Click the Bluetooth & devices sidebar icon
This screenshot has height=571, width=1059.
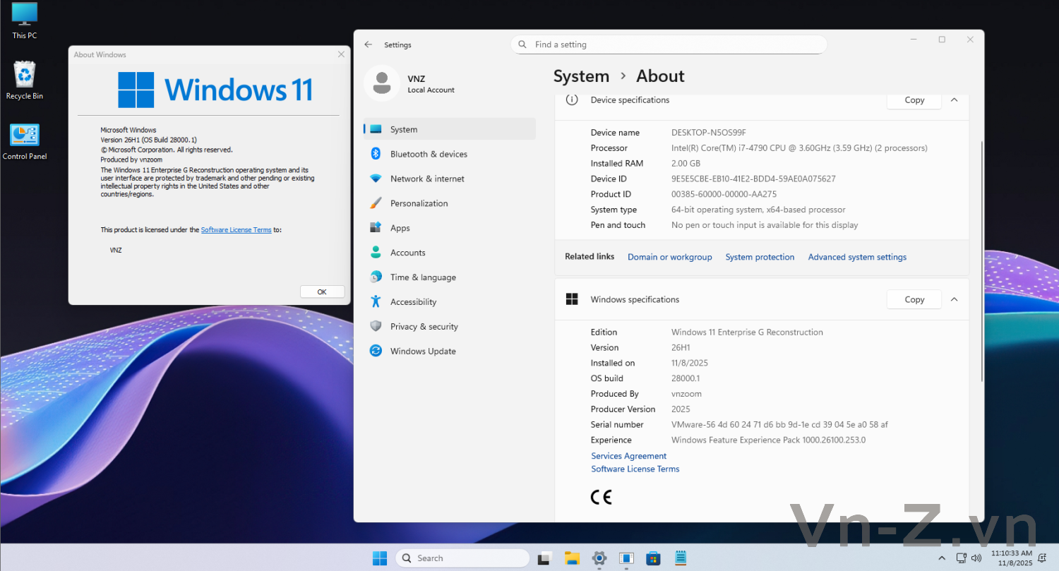pyautogui.click(x=376, y=154)
